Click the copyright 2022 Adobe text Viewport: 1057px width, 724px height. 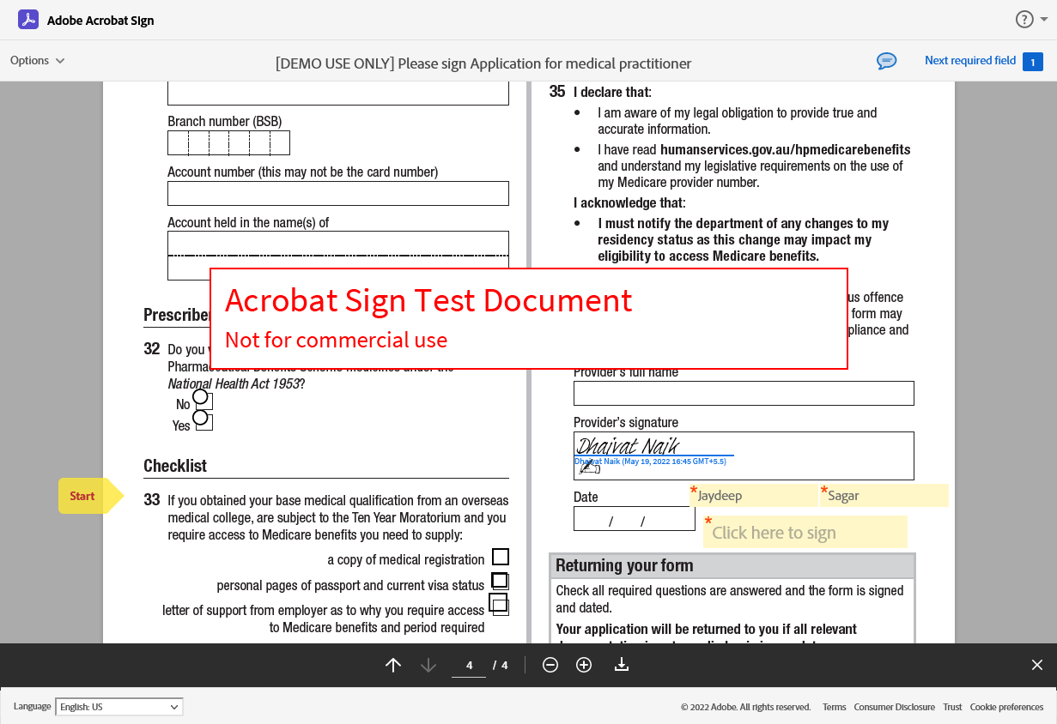[x=745, y=707]
